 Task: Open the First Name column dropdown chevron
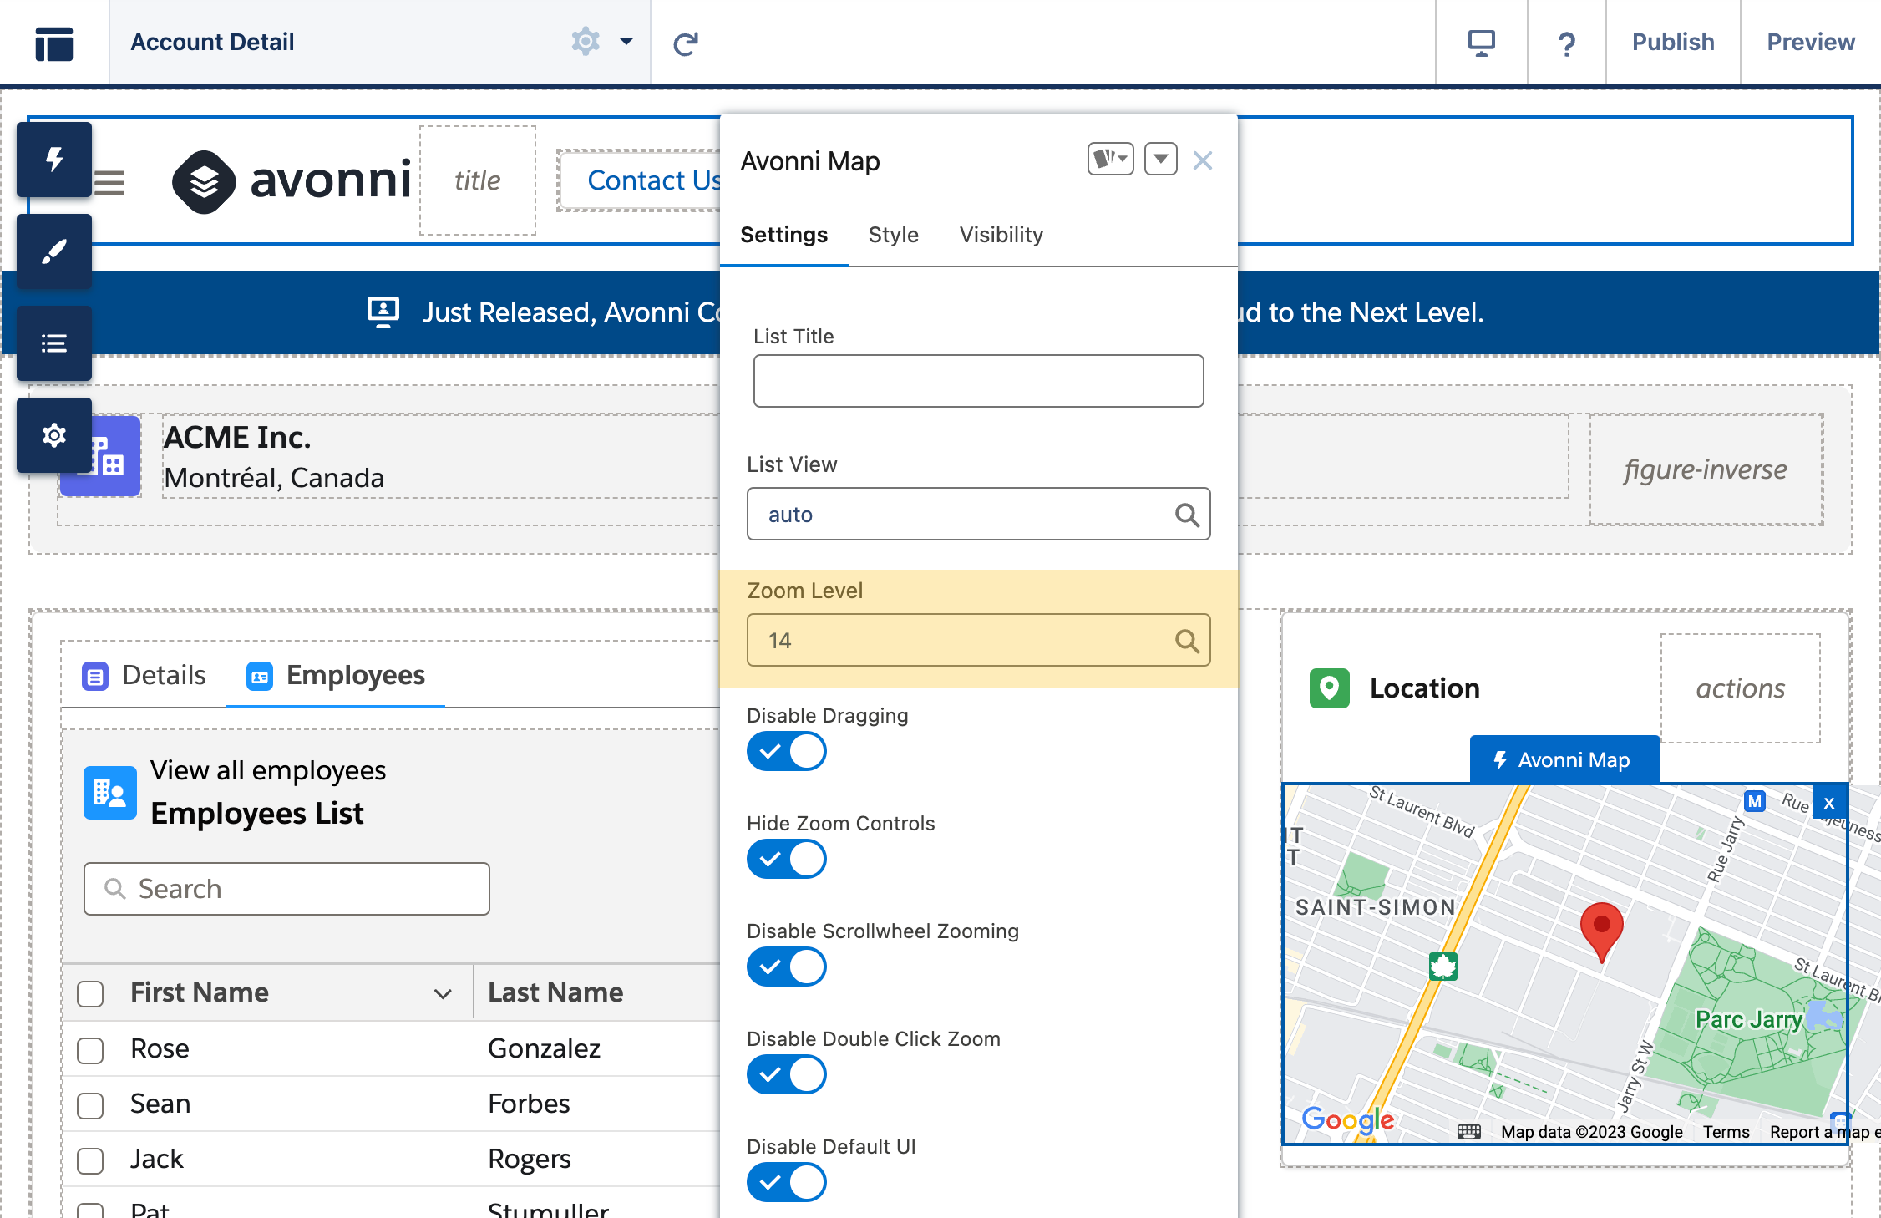pyautogui.click(x=443, y=993)
